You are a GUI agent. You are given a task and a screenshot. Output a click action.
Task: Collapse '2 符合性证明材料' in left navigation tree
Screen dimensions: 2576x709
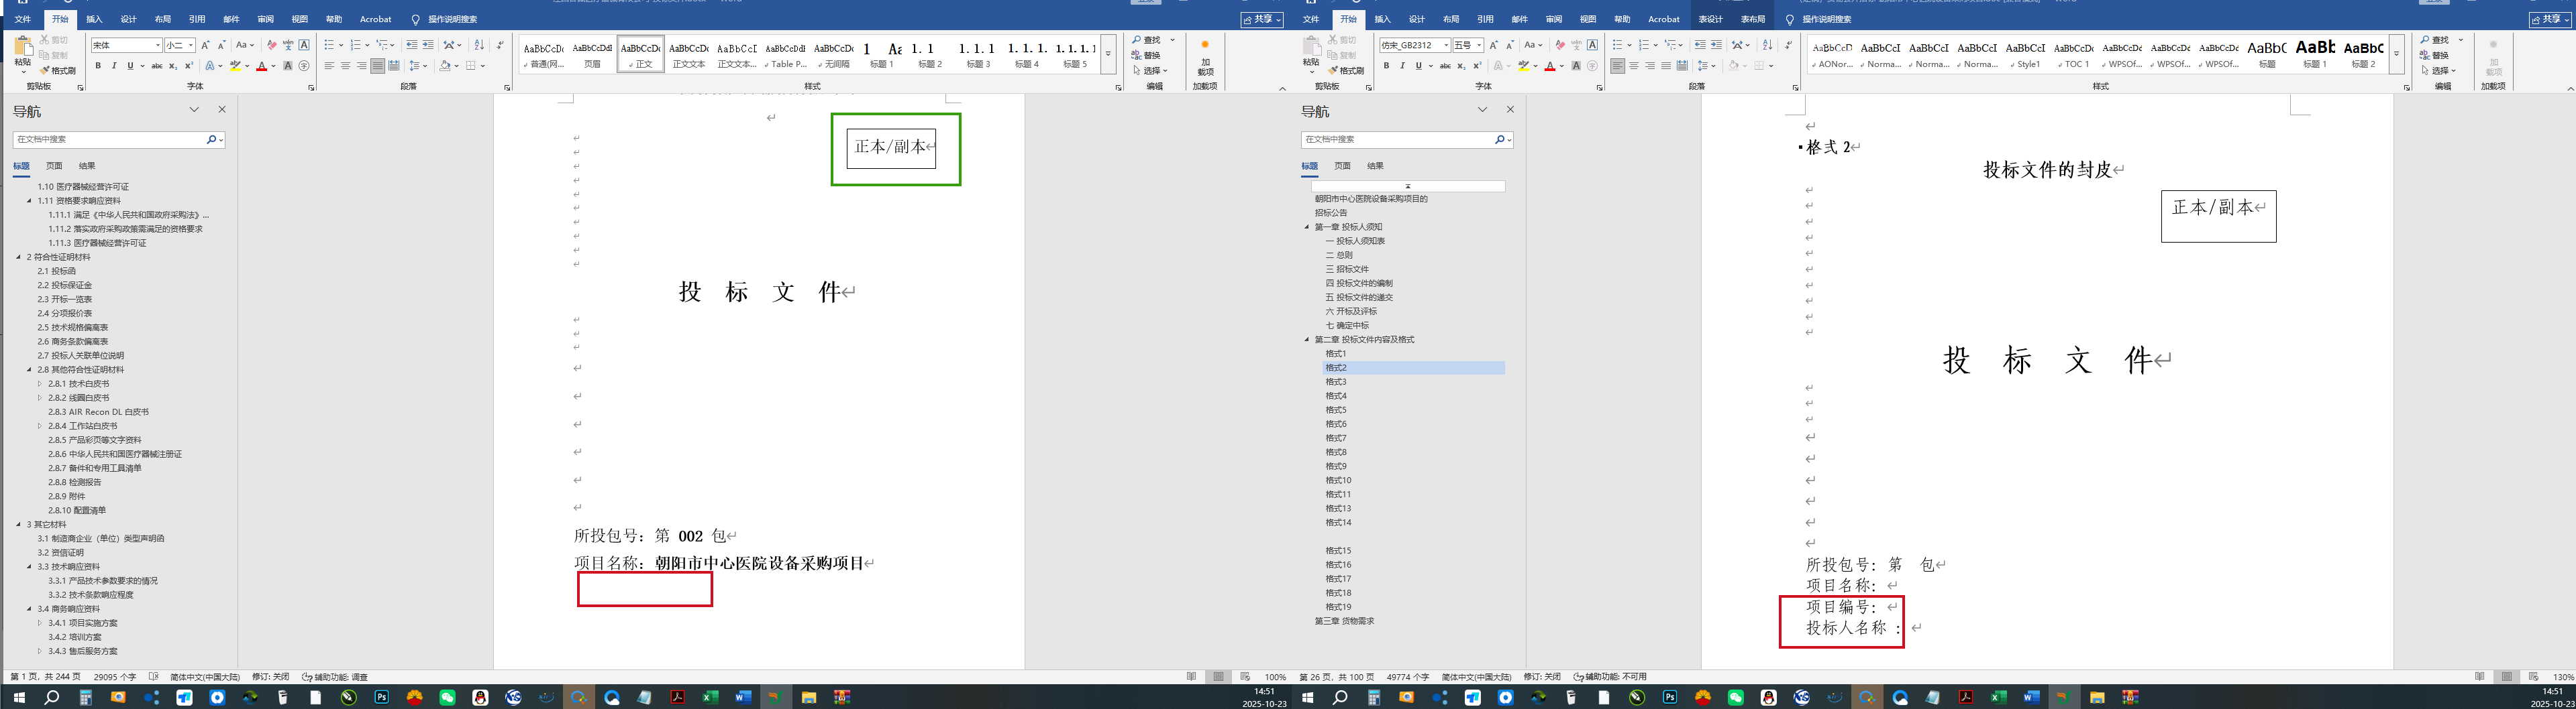pyautogui.click(x=18, y=257)
